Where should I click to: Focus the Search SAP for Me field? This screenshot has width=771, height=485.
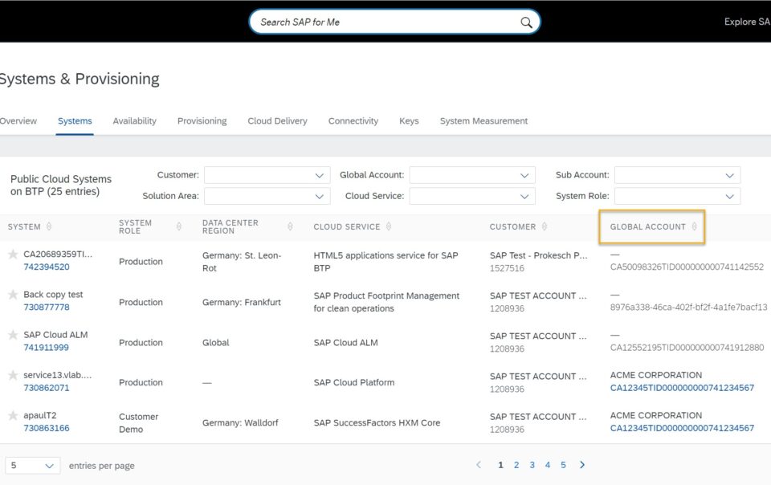[394, 22]
